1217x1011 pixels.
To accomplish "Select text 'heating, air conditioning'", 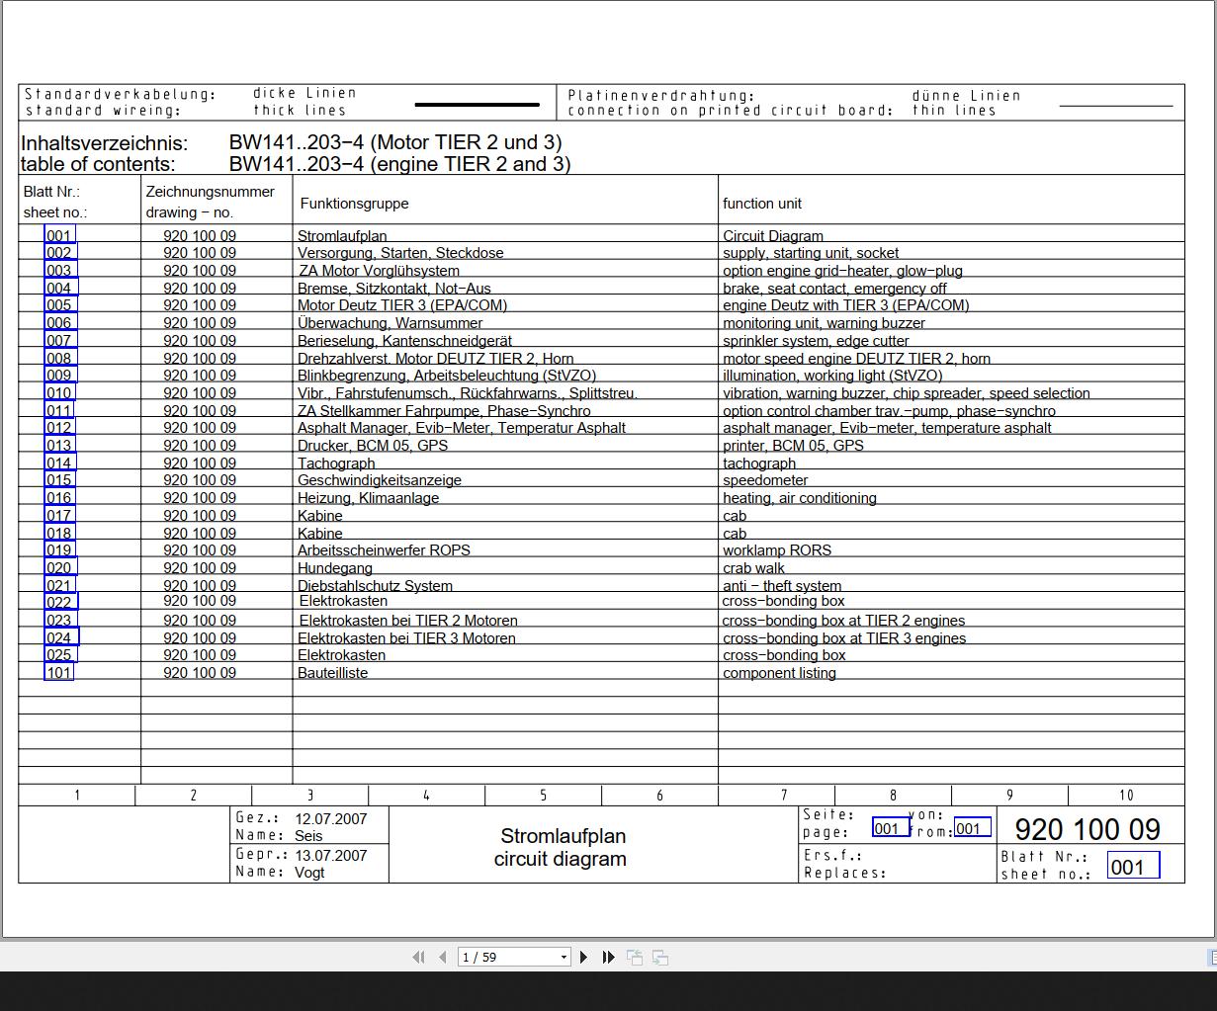I will 800,498.
